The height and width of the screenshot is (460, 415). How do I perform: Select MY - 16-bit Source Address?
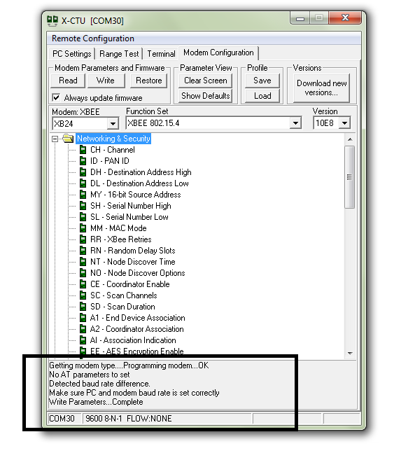(136, 195)
